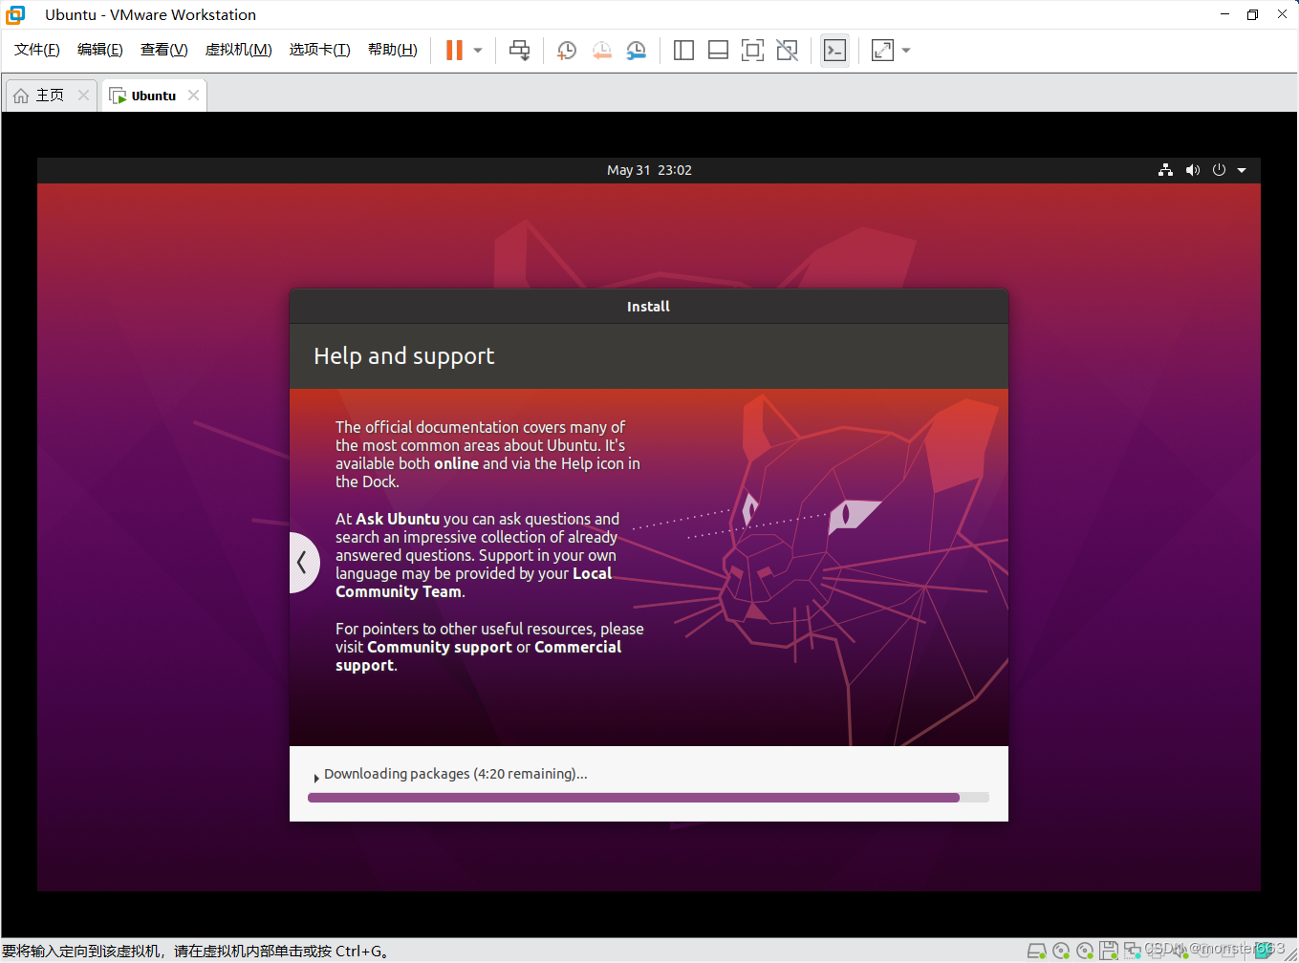1299x963 pixels.
Task: Switch to the 主页 tab
Action: click(x=45, y=94)
